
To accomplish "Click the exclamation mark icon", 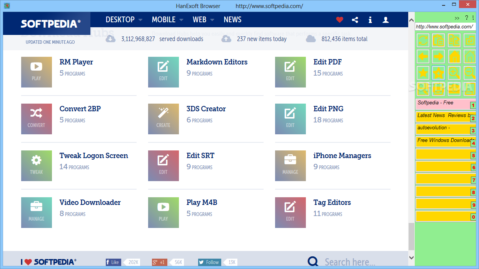I will (x=473, y=18).
